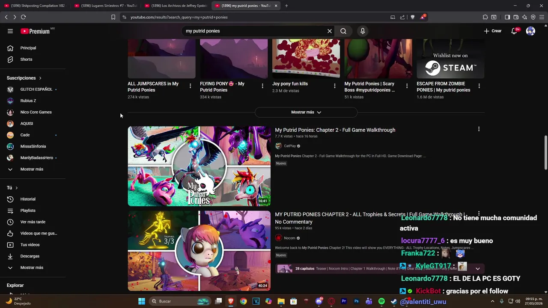The width and height of the screenshot is (548, 308).
Task: Open the browser main menu
Action: (542, 17)
